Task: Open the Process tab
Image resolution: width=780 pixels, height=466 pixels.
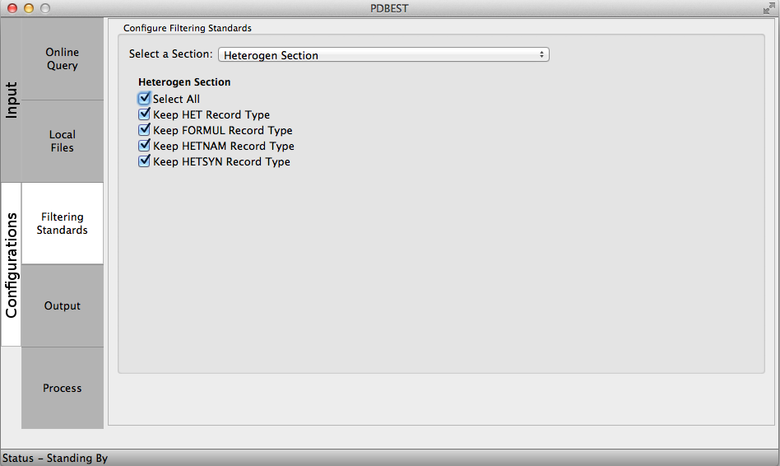Action: [63, 389]
